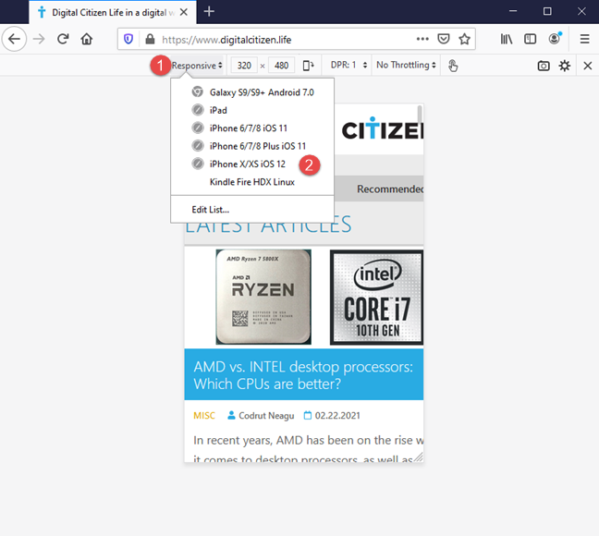Reload the current page
The width and height of the screenshot is (599, 536).
pyautogui.click(x=63, y=39)
